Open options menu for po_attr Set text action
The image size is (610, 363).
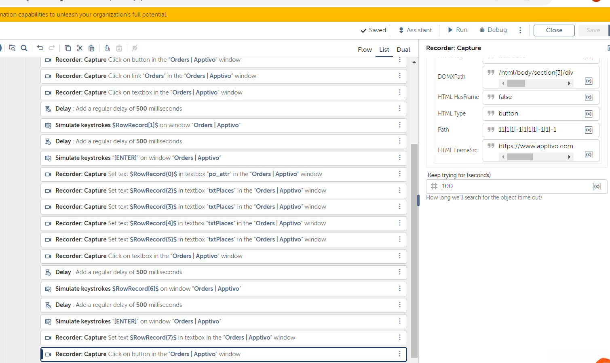(x=400, y=174)
